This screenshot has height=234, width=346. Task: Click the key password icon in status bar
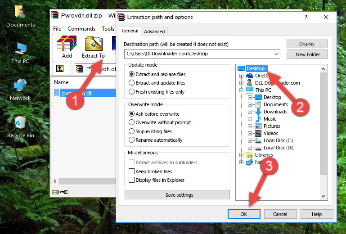pyautogui.click(x=64, y=192)
